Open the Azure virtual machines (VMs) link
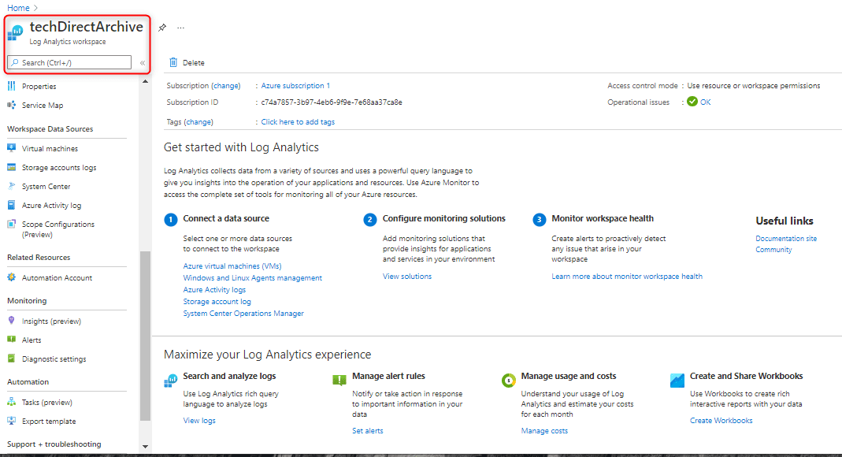 click(x=232, y=266)
